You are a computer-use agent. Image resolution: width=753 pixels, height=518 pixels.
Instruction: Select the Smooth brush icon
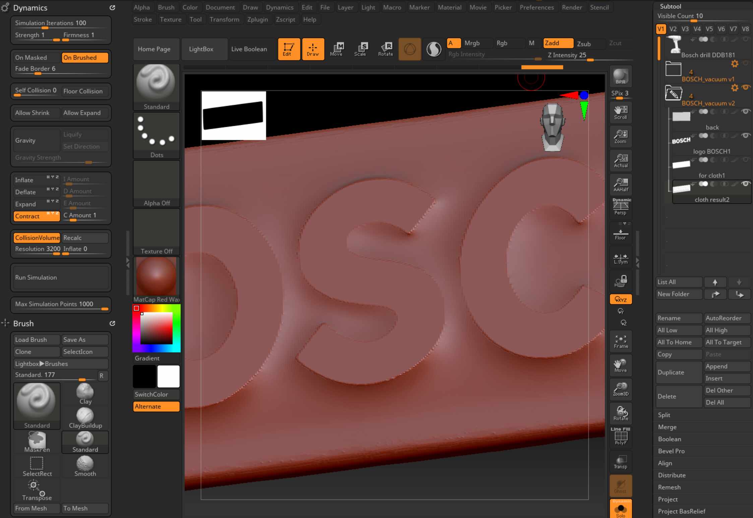tap(85, 466)
